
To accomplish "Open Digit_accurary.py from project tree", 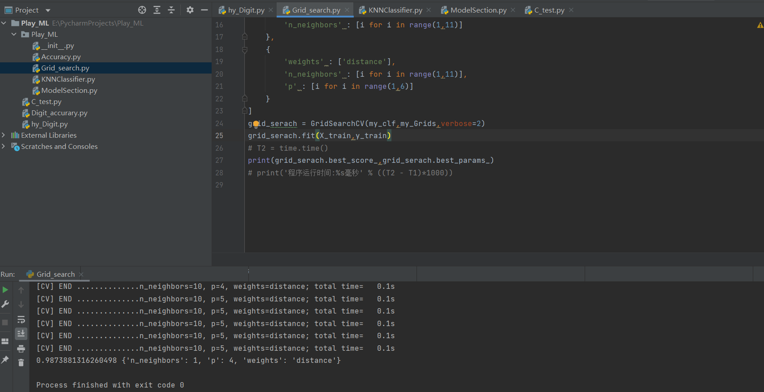I will coord(59,113).
